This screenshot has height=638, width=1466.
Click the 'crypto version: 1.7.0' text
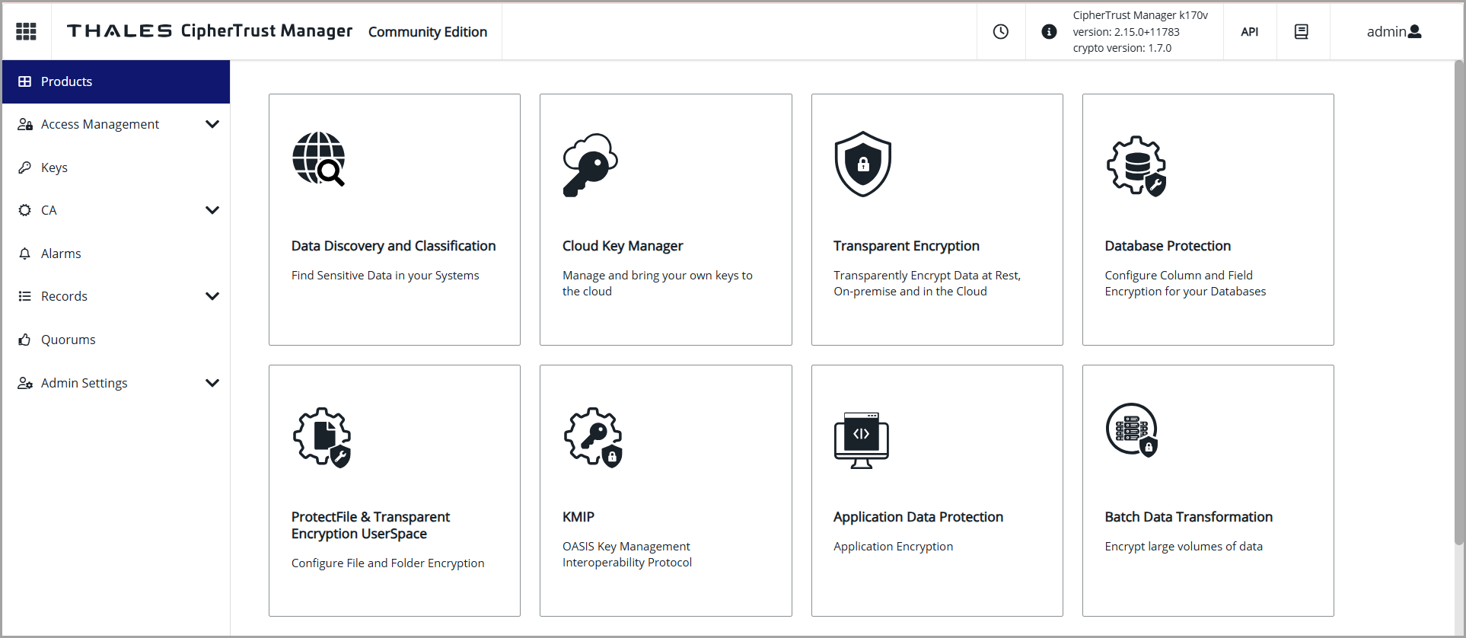pos(1122,48)
